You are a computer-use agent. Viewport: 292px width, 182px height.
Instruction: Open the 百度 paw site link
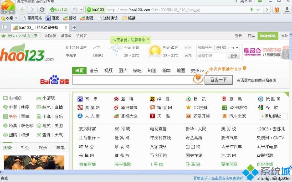coord(88,99)
